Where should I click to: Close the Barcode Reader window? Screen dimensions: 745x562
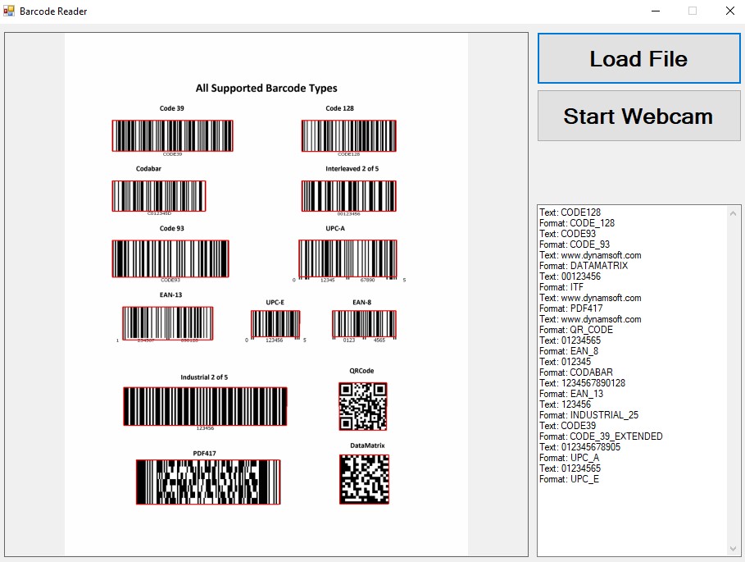tap(729, 11)
